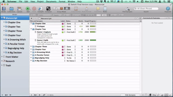Screen dimensions: 173x97
Task: Expand Chapter Three in outliner
Action: click(31, 46)
